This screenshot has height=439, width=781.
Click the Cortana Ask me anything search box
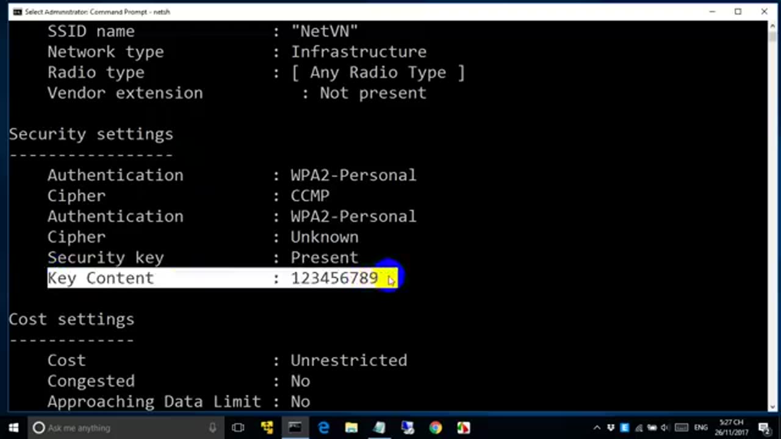[126, 428]
